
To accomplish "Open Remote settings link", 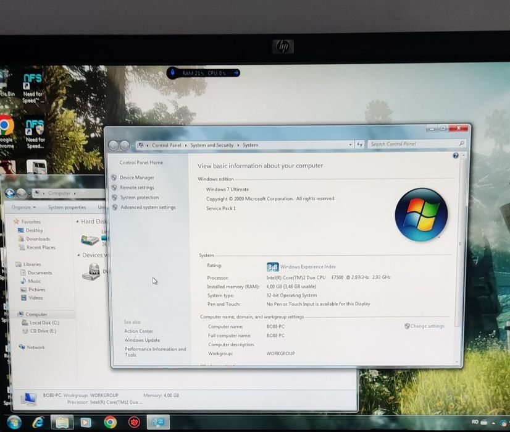I will coord(137,187).
